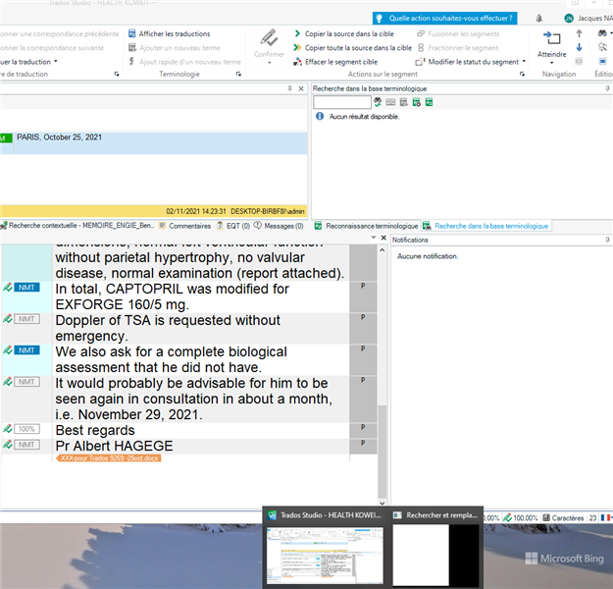Click the pencil status icon of Doppler segment
Screen dimensions: 613x589
click(x=8, y=319)
